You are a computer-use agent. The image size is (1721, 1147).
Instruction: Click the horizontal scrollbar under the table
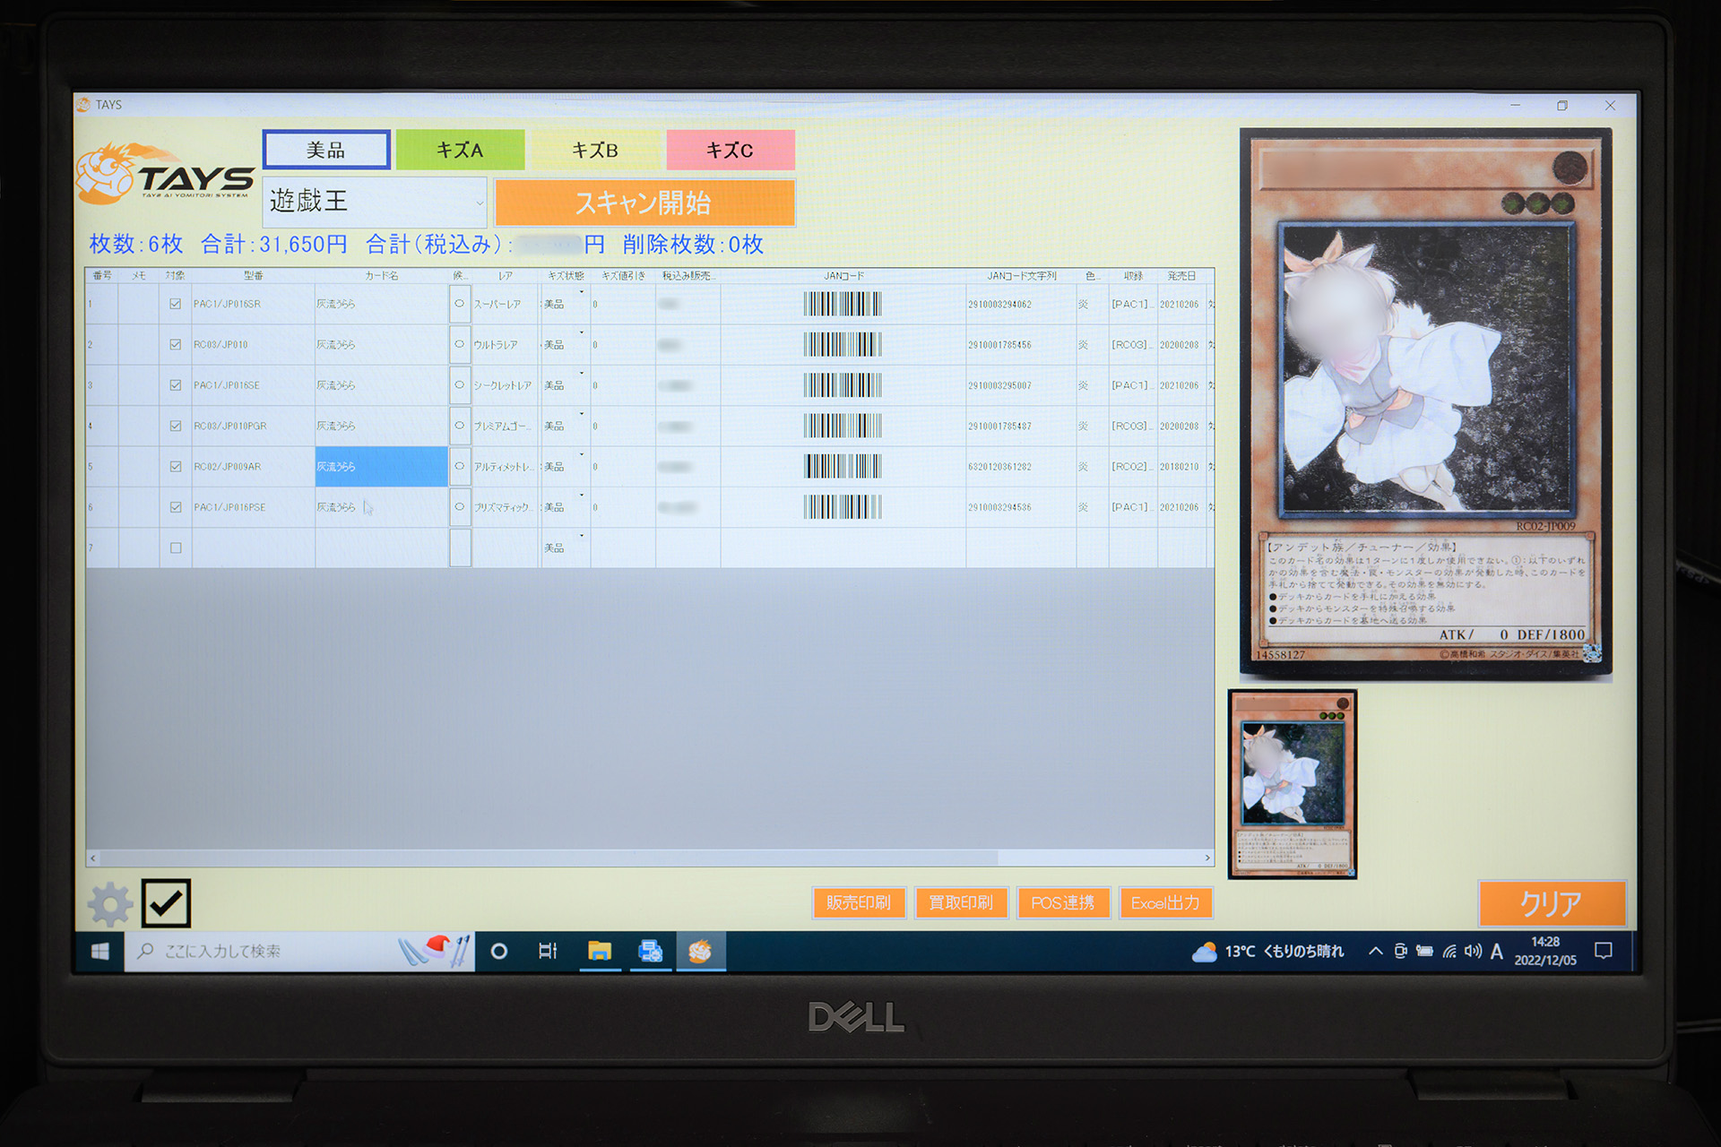[549, 858]
